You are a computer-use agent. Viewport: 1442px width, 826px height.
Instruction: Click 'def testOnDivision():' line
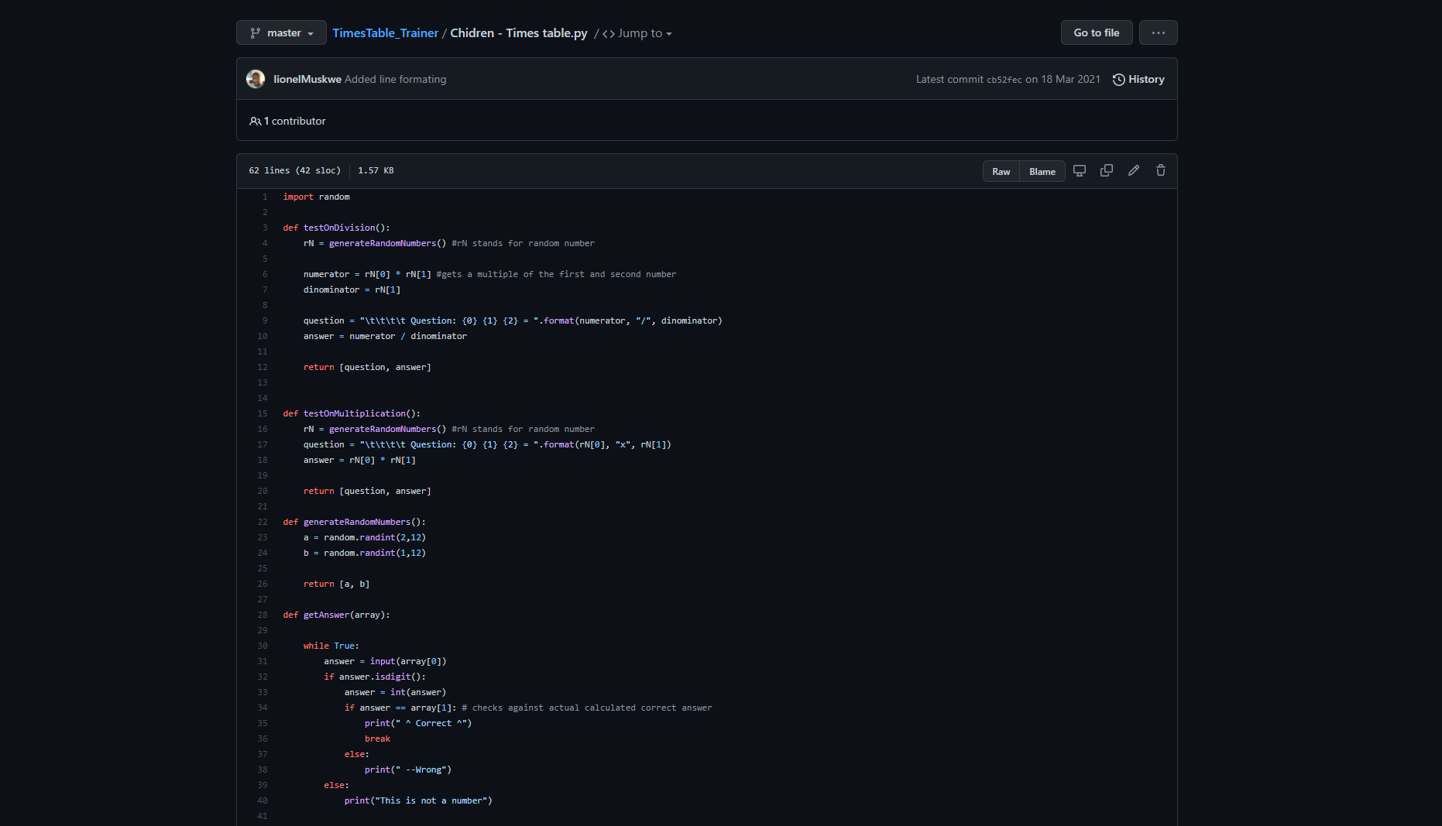(x=336, y=228)
